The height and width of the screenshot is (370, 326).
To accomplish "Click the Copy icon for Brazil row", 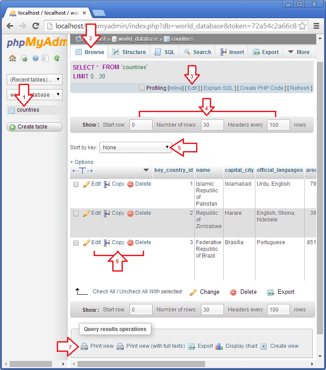I will 107,243.
